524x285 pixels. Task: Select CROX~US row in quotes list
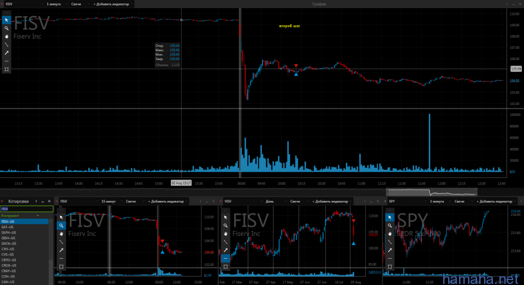(25, 266)
